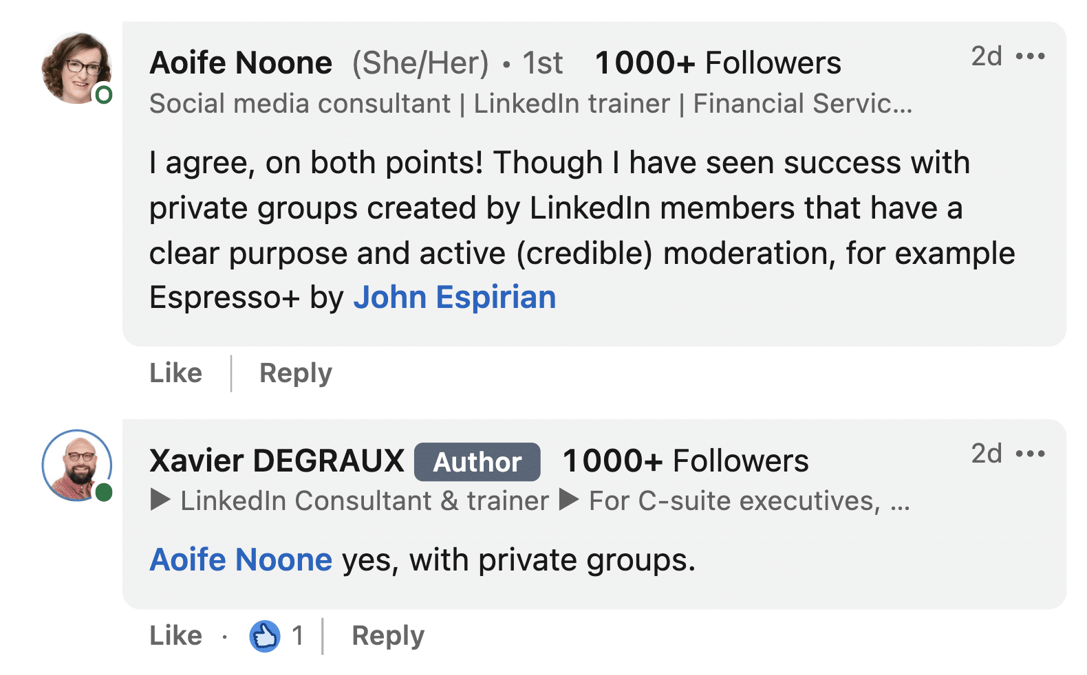Reply to Aoife Noone's comment

(x=296, y=373)
